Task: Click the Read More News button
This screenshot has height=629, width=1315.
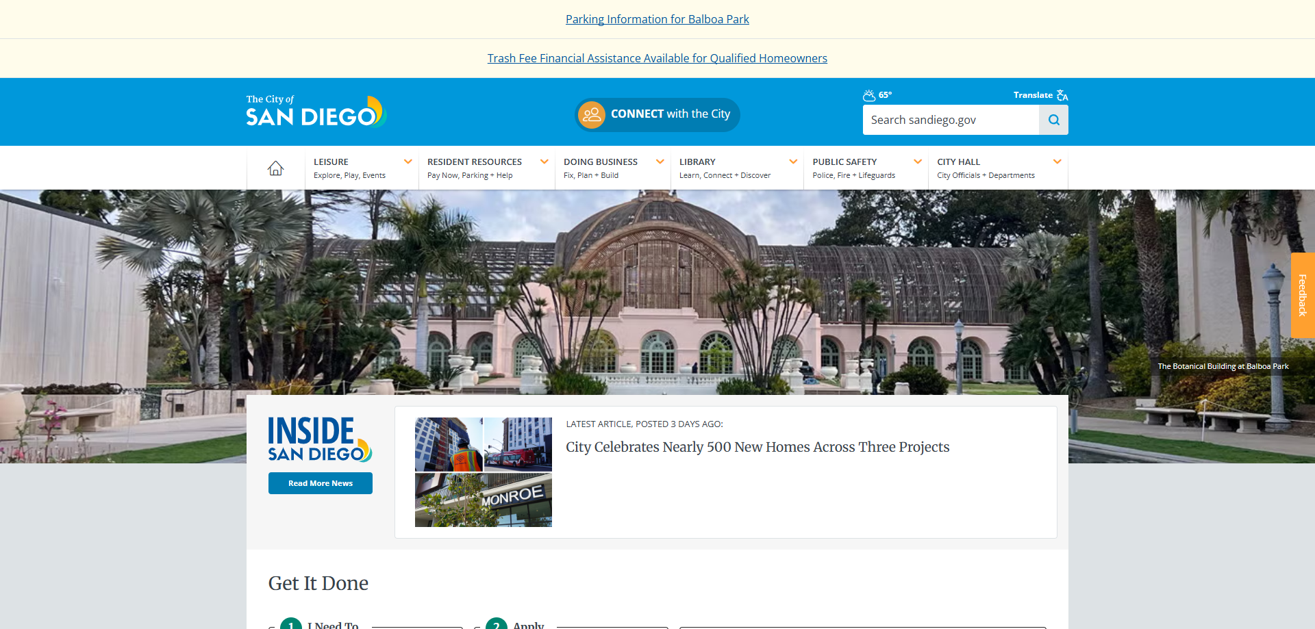Action: pyautogui.click(x=321, y=483)
